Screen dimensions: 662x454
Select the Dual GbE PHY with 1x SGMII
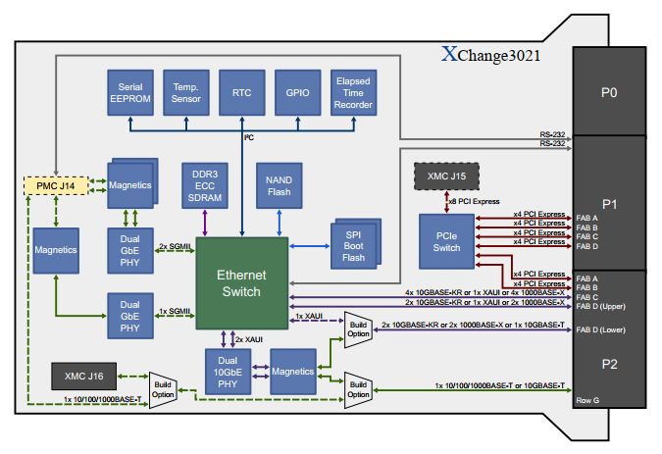[130, 316]
